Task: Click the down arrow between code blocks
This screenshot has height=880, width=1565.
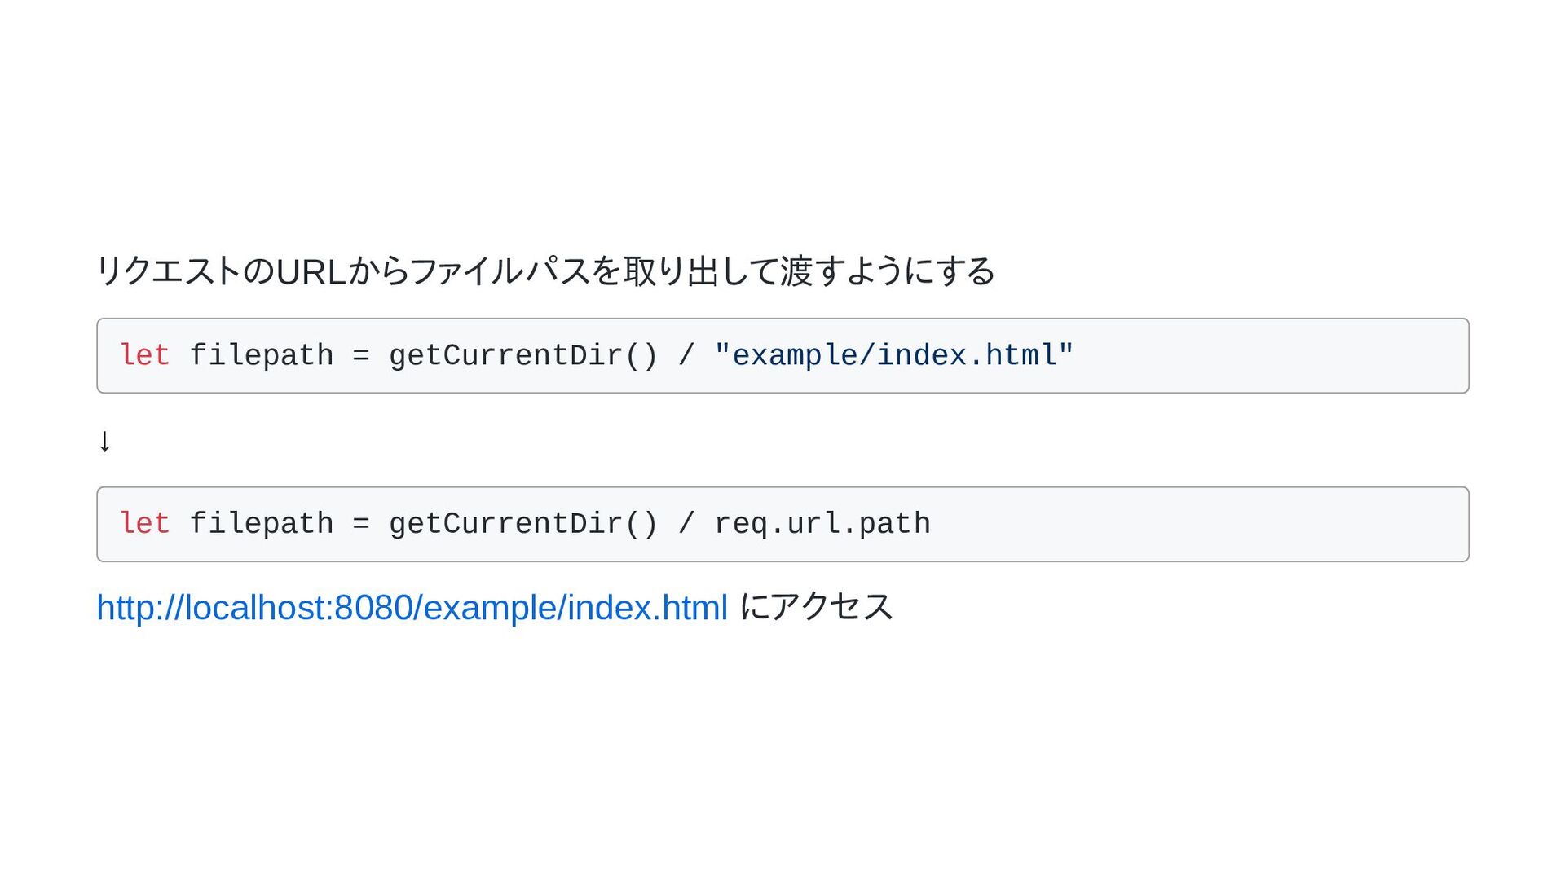Action: tap(104, 441)
